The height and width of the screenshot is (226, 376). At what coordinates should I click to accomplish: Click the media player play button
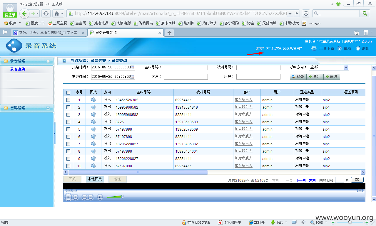pyautogui.click(x=68, y=197)
